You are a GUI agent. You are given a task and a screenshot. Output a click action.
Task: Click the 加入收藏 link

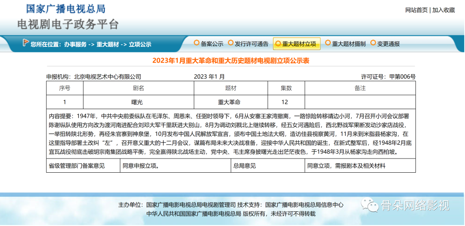click(443, 10)
